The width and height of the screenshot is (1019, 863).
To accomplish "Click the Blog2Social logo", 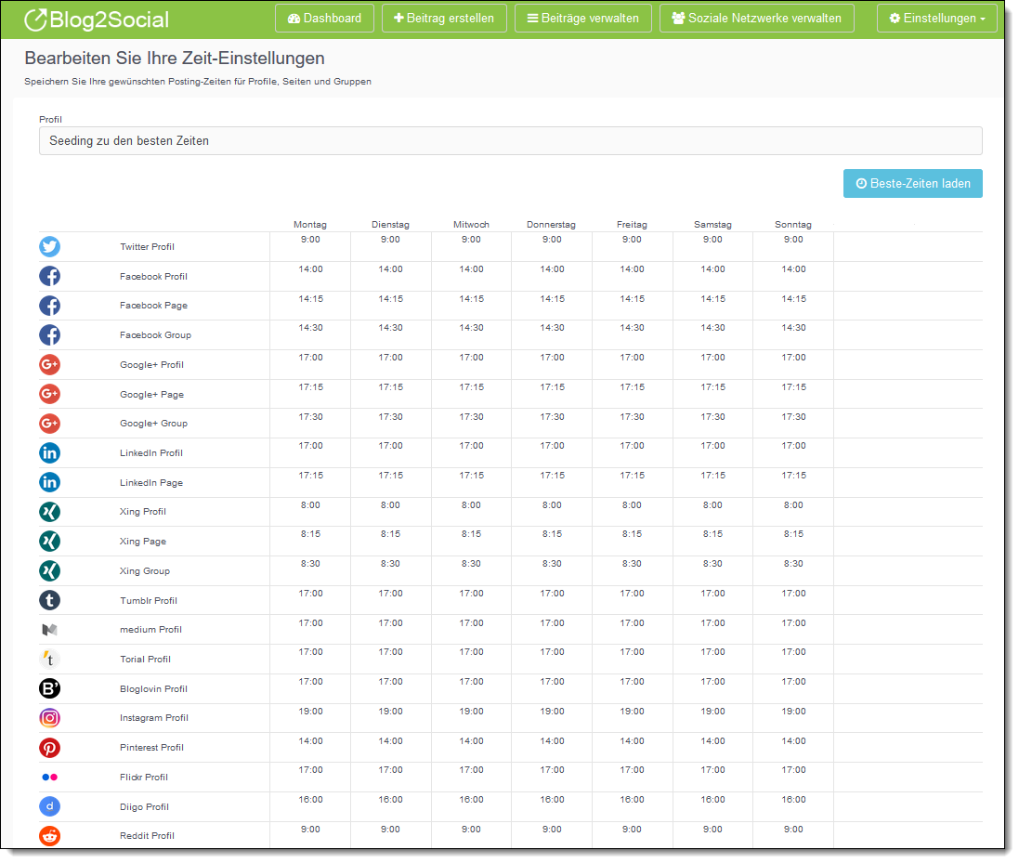I will tap(97, 20).
